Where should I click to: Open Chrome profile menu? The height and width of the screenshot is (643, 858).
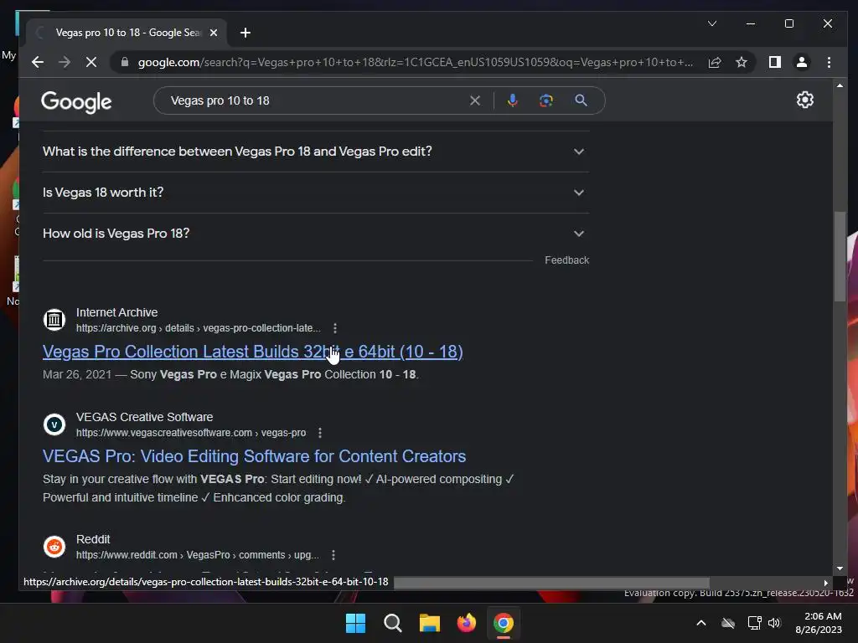pyautogui.click(x=802, y=62)
